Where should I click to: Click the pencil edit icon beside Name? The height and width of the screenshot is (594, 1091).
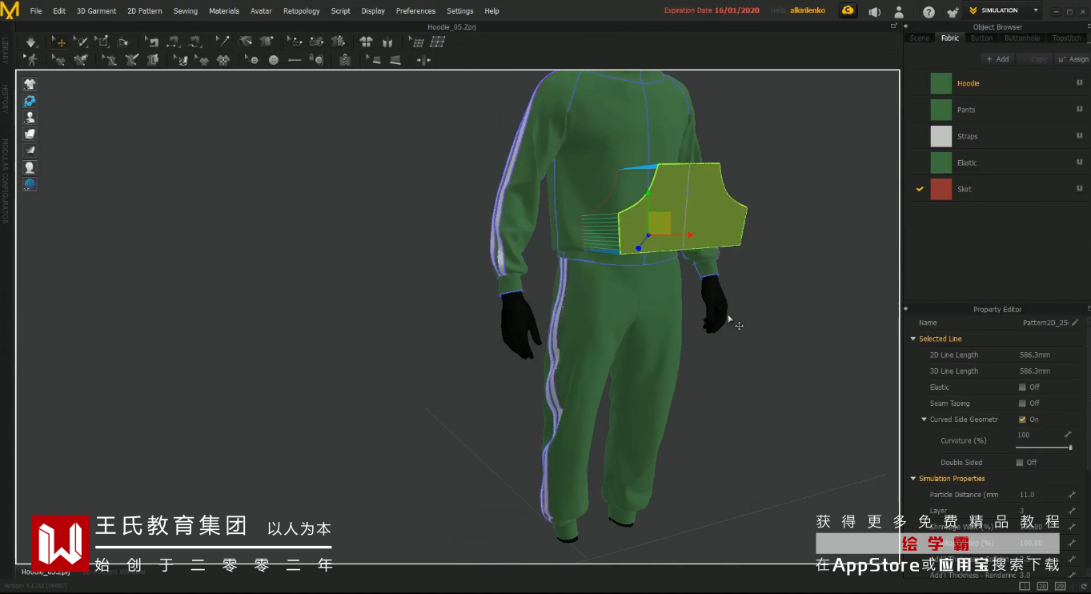click(1075, 323)
